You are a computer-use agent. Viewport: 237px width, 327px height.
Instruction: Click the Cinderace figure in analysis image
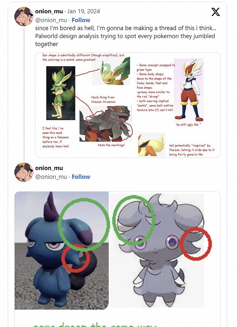click(x=189, y=90)
